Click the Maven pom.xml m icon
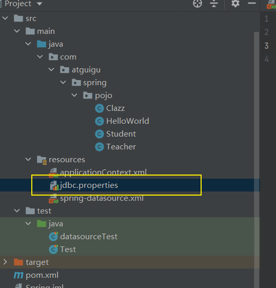 18,275
